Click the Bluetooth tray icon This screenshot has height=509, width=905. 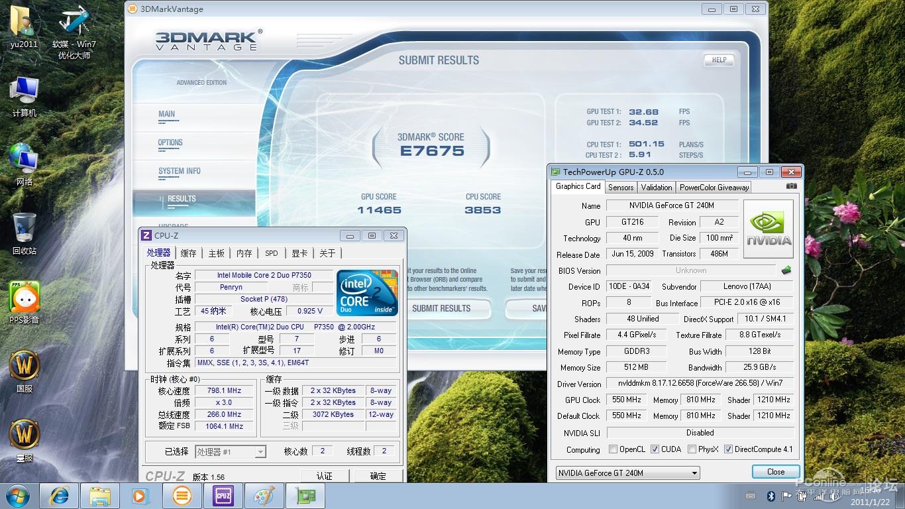tap(771, 496)
